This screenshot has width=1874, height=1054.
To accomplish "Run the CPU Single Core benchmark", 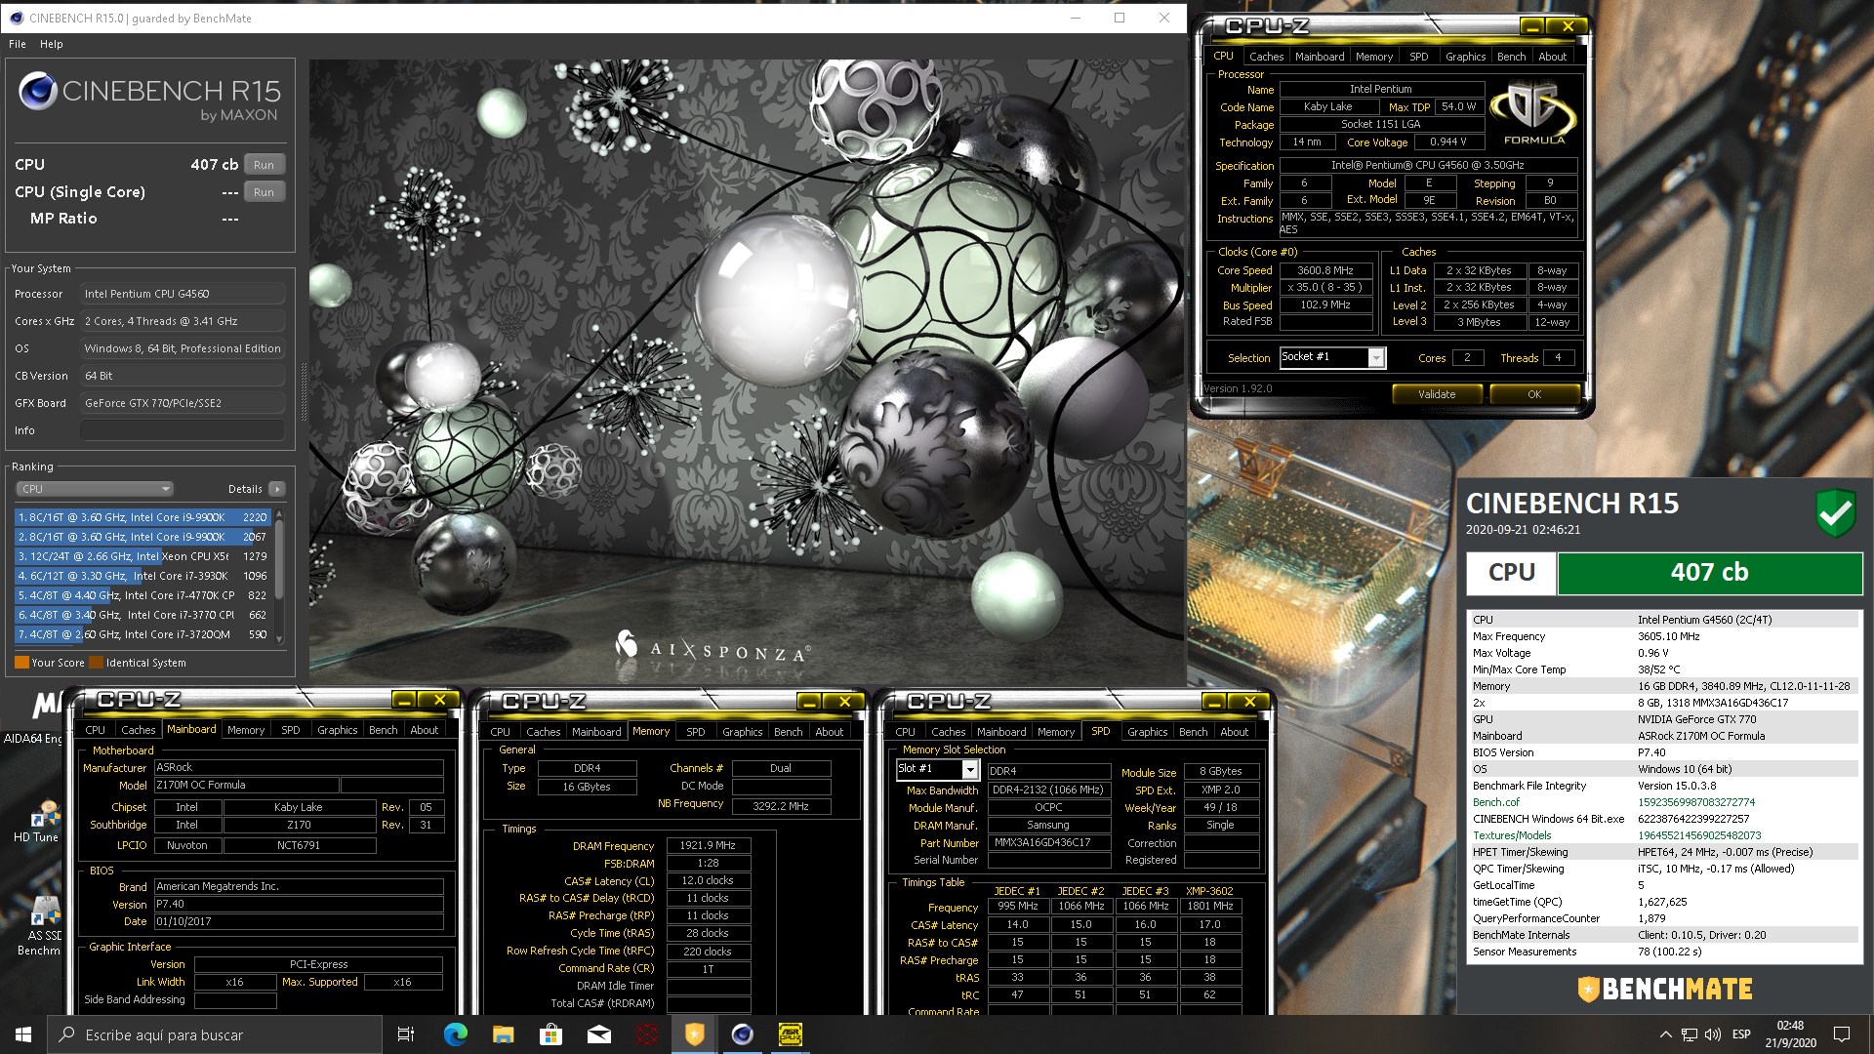I will tap(264, 192).
